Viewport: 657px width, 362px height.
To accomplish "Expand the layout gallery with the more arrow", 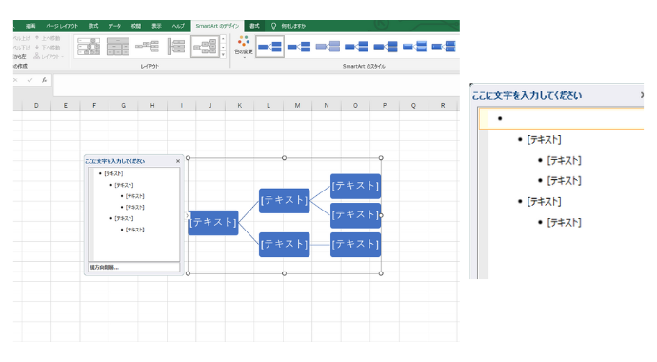I will coord(224,54).
